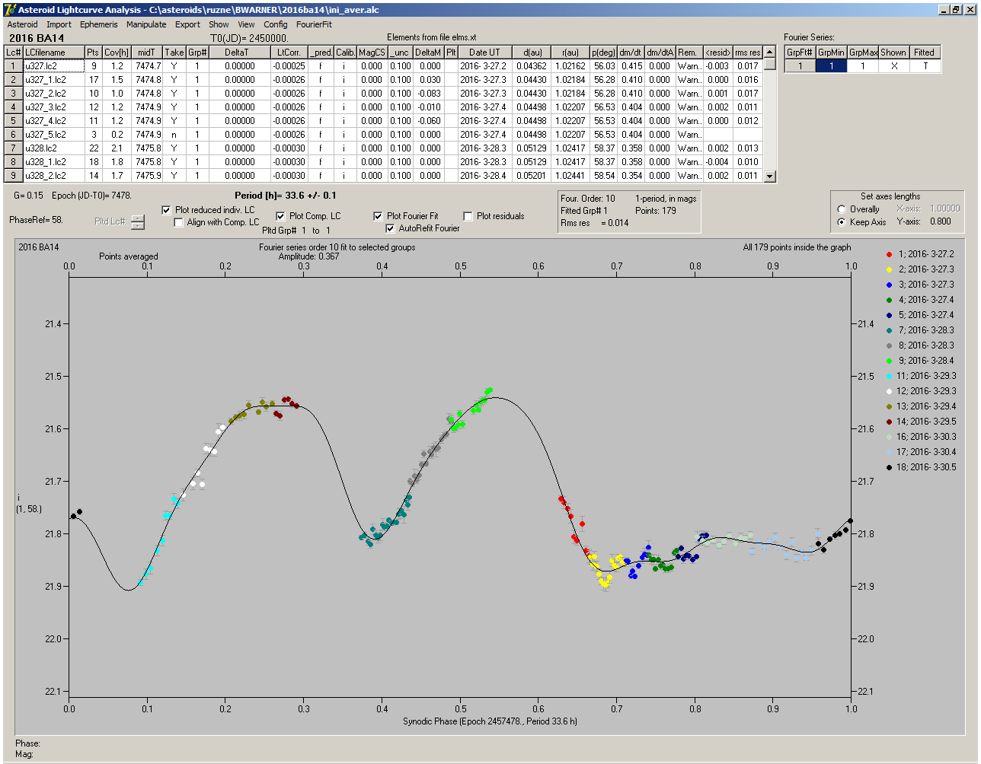Click the Fitted cell marked T

point(924,66)
